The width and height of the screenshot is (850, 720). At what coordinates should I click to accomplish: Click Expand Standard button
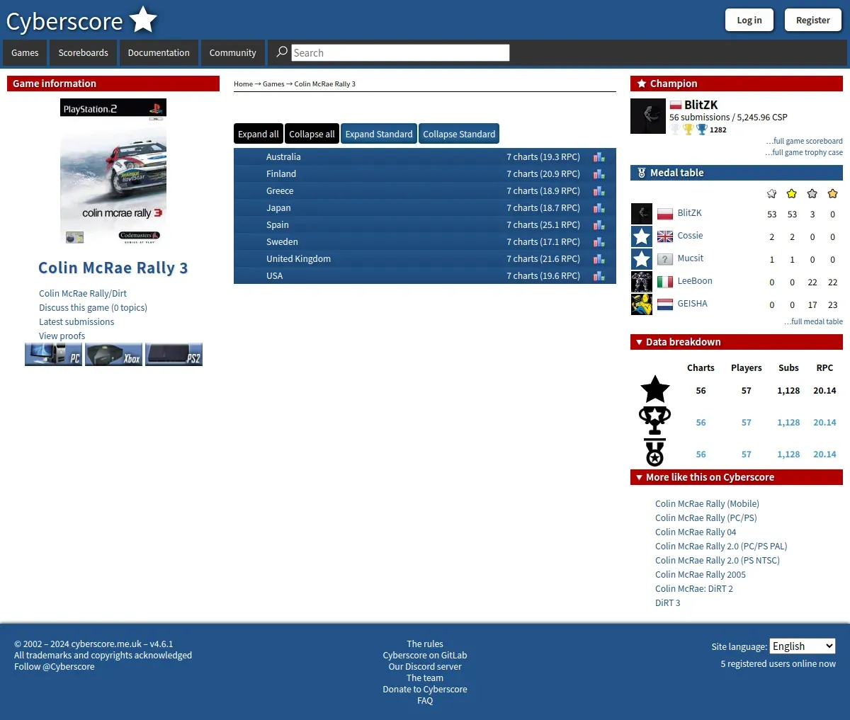tap(379, 134)
